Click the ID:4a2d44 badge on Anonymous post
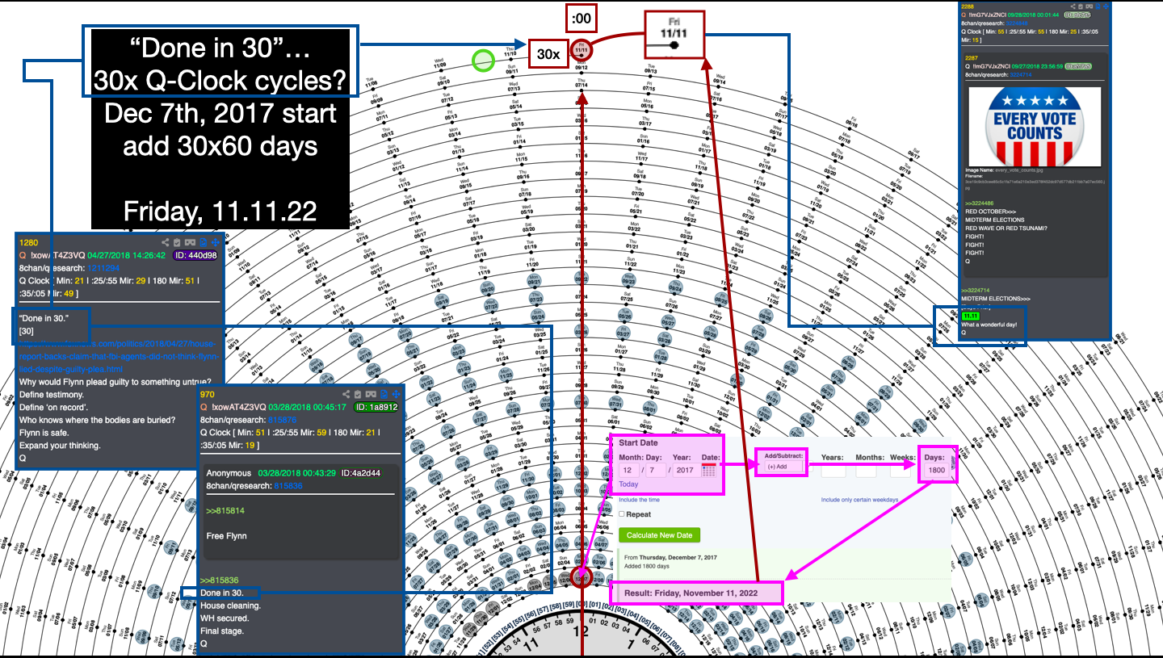The image size is (1163, 658). (x=361, y=472)
